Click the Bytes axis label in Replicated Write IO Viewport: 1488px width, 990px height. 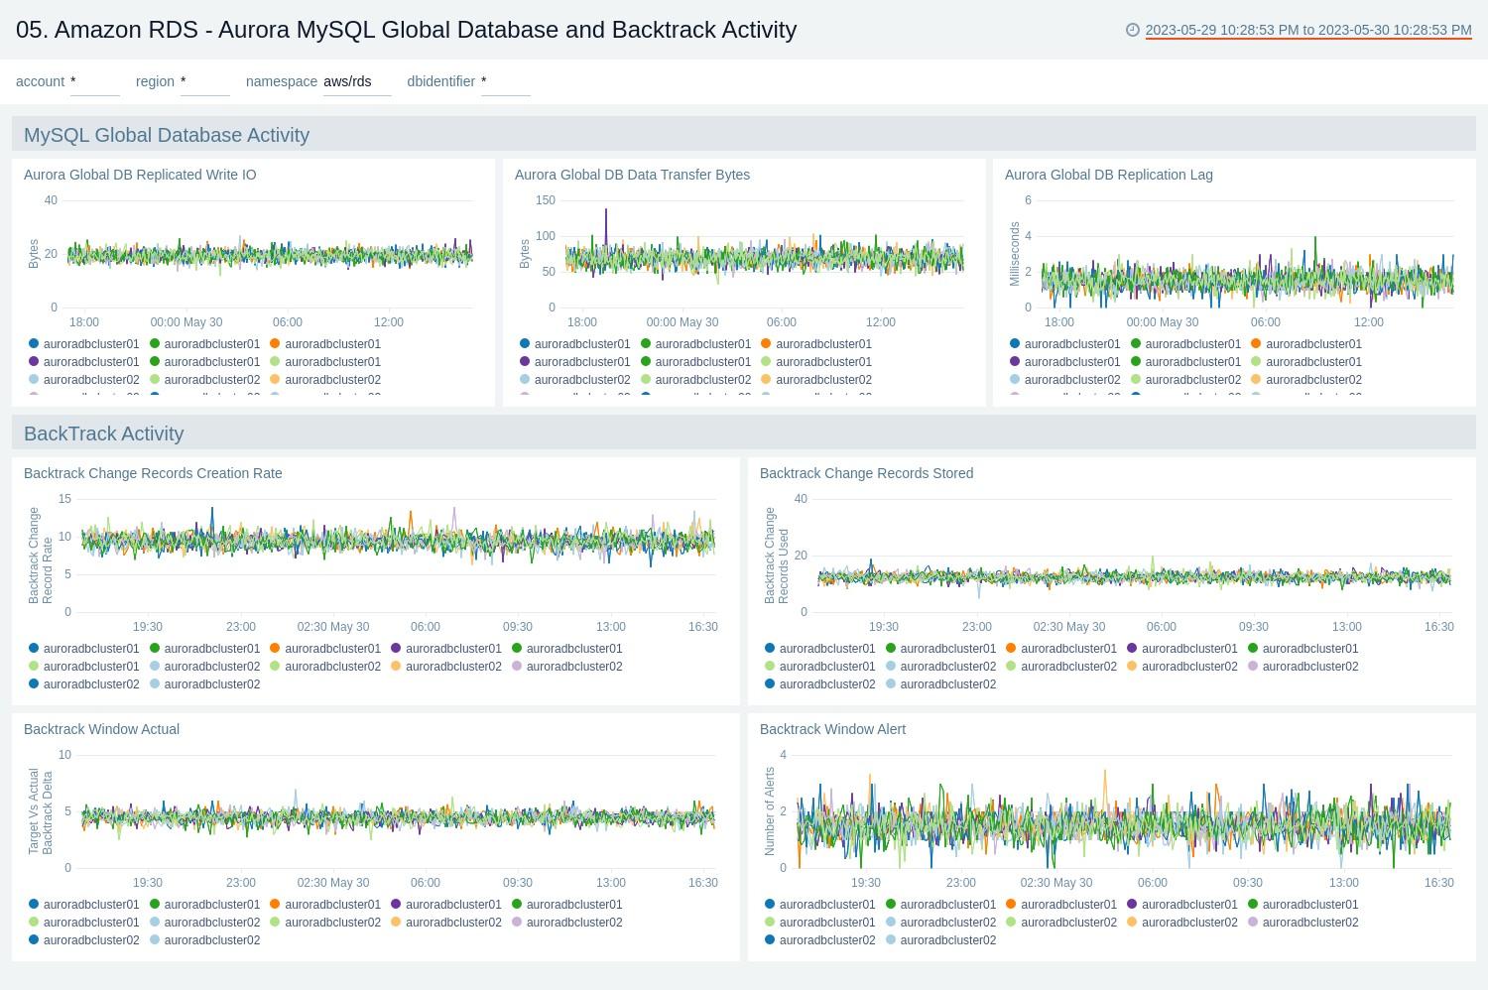(34, 254)
